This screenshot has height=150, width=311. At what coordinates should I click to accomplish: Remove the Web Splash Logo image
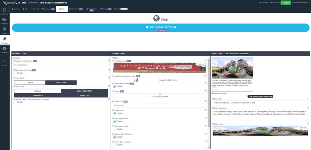tap(200, 64)
